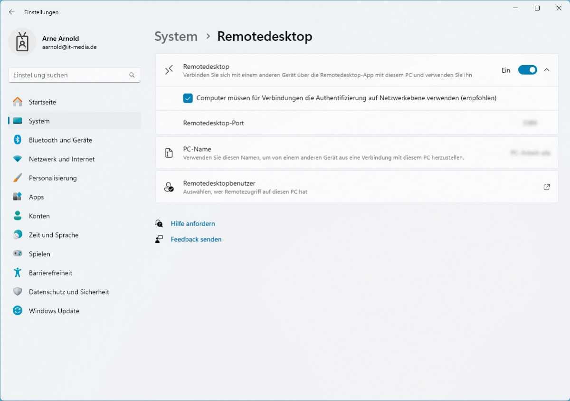Click the Einstellung suchen search field
This screenshot has width=570, height=401.
tap(74, 75)
